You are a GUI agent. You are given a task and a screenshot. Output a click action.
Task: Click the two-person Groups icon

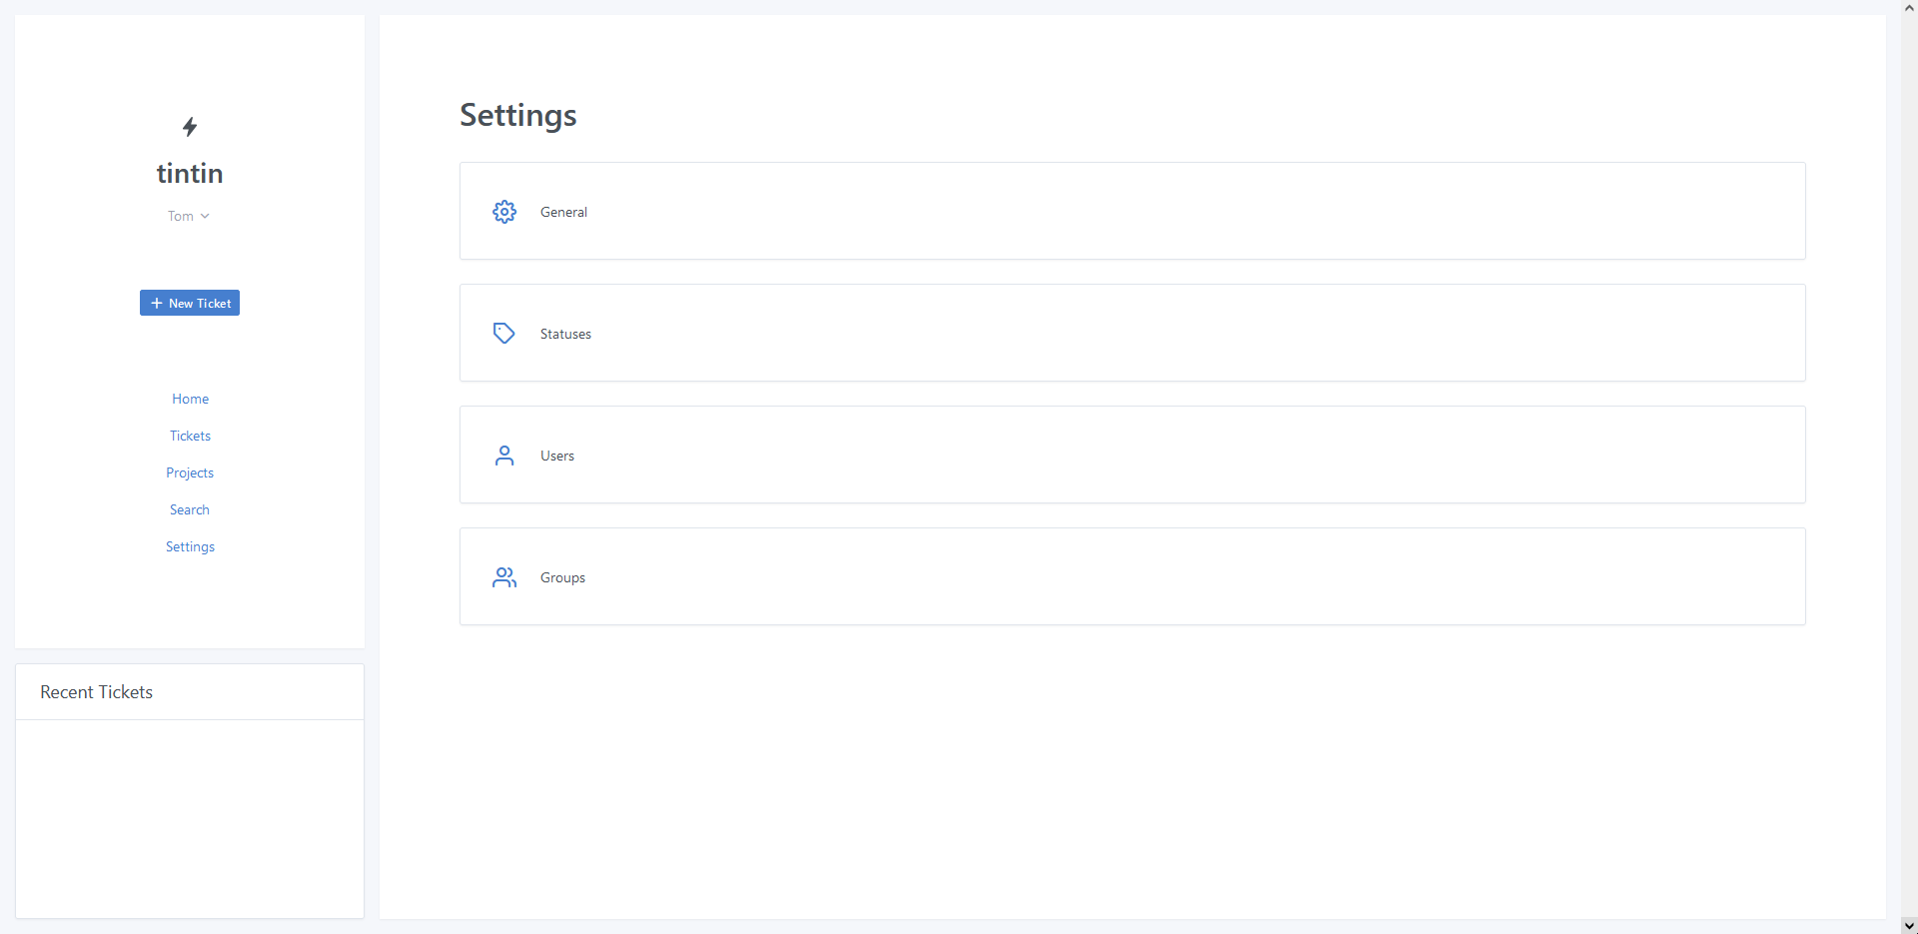504,577
